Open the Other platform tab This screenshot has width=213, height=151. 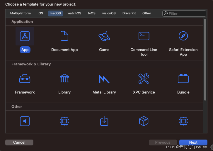147,13
